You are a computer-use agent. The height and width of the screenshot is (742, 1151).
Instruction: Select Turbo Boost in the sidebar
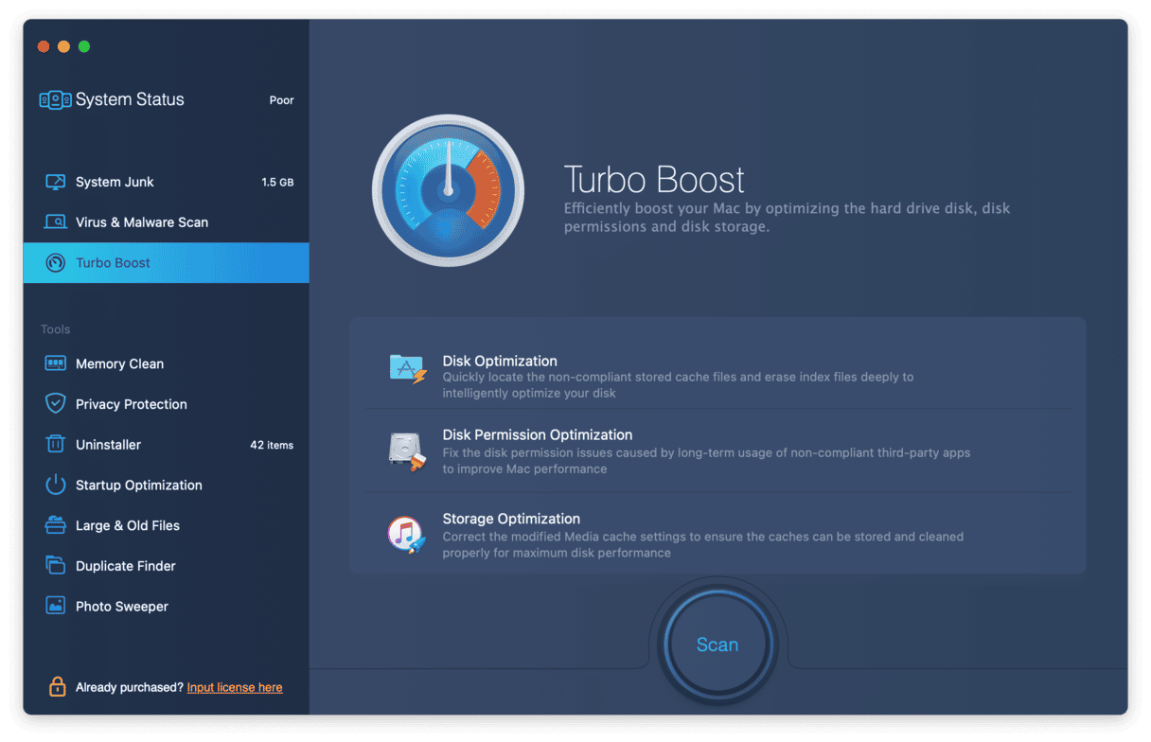(x=113, y=263)
